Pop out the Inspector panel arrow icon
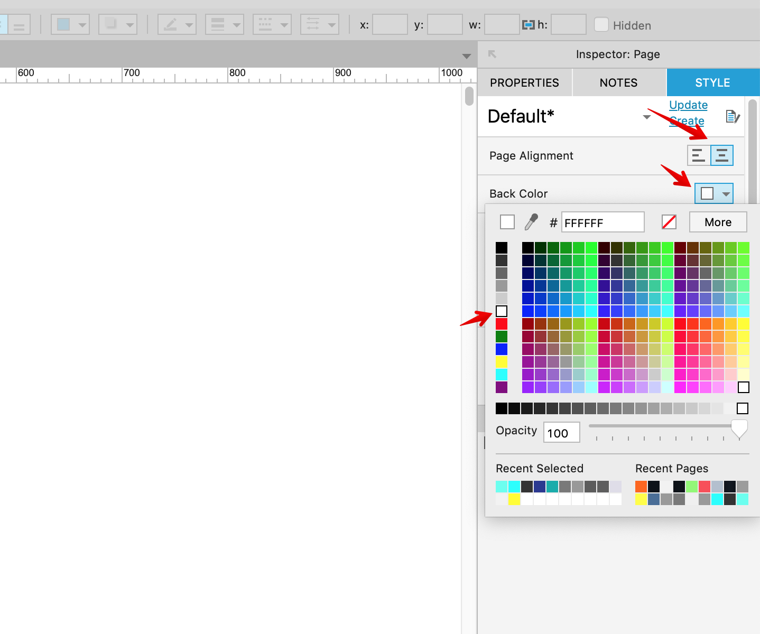Image resolution: width=760 pixels, height=634 pixels. (x=492, y=54)
